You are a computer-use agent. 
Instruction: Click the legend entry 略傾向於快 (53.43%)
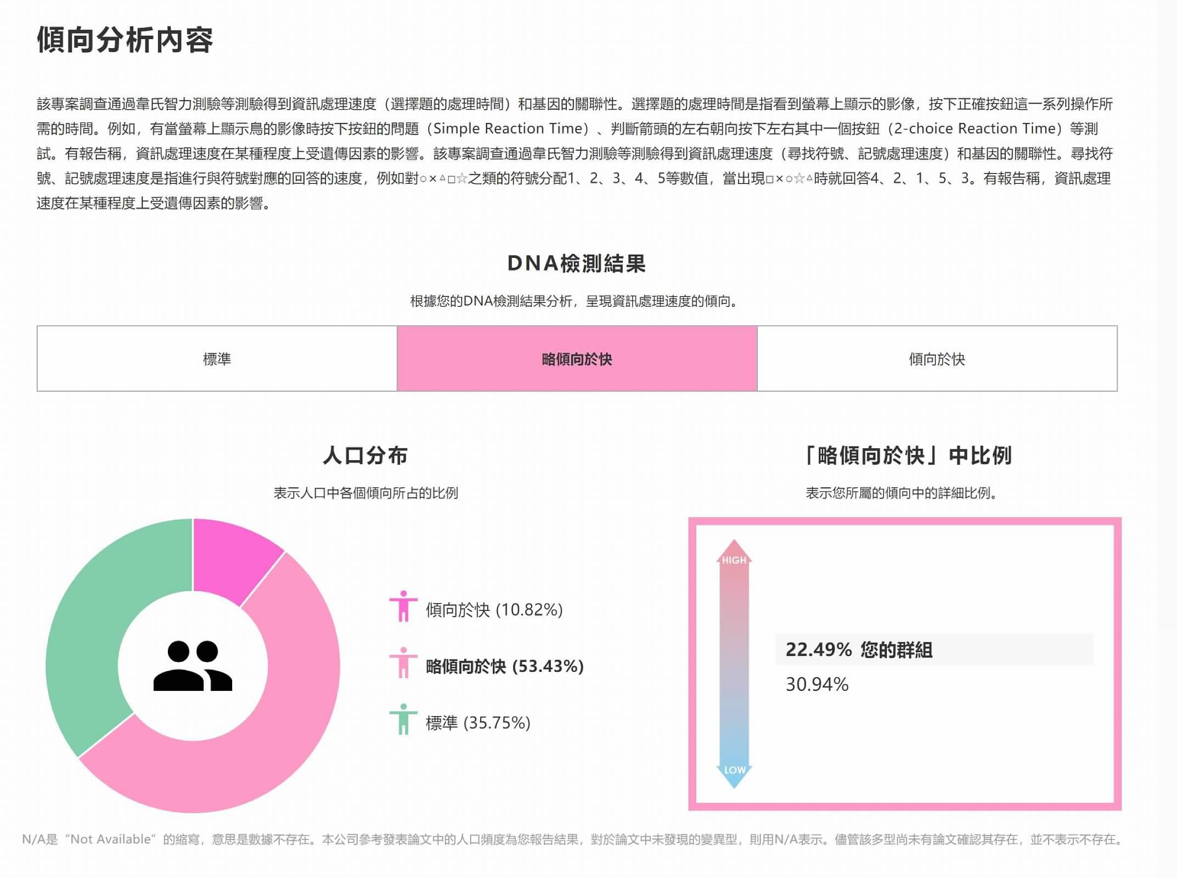point(505,666)
